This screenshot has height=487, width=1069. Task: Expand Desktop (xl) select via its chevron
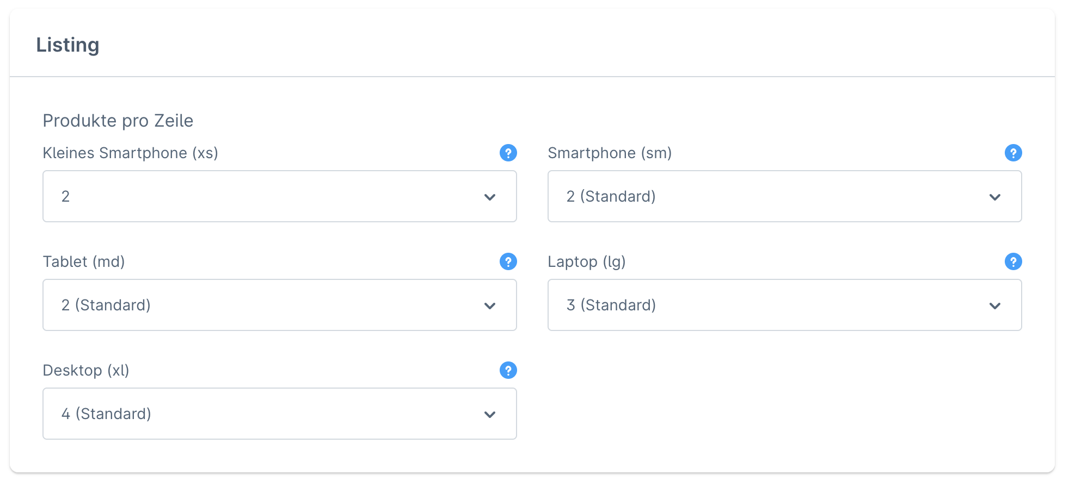pos(490,414)
